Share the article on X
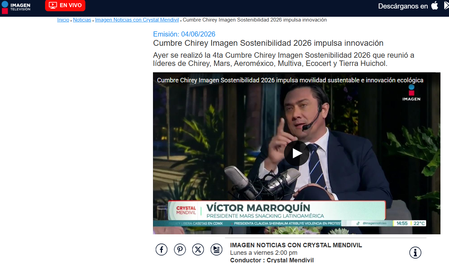The width and height of the screenshot is (449, 263). point(198,250)
